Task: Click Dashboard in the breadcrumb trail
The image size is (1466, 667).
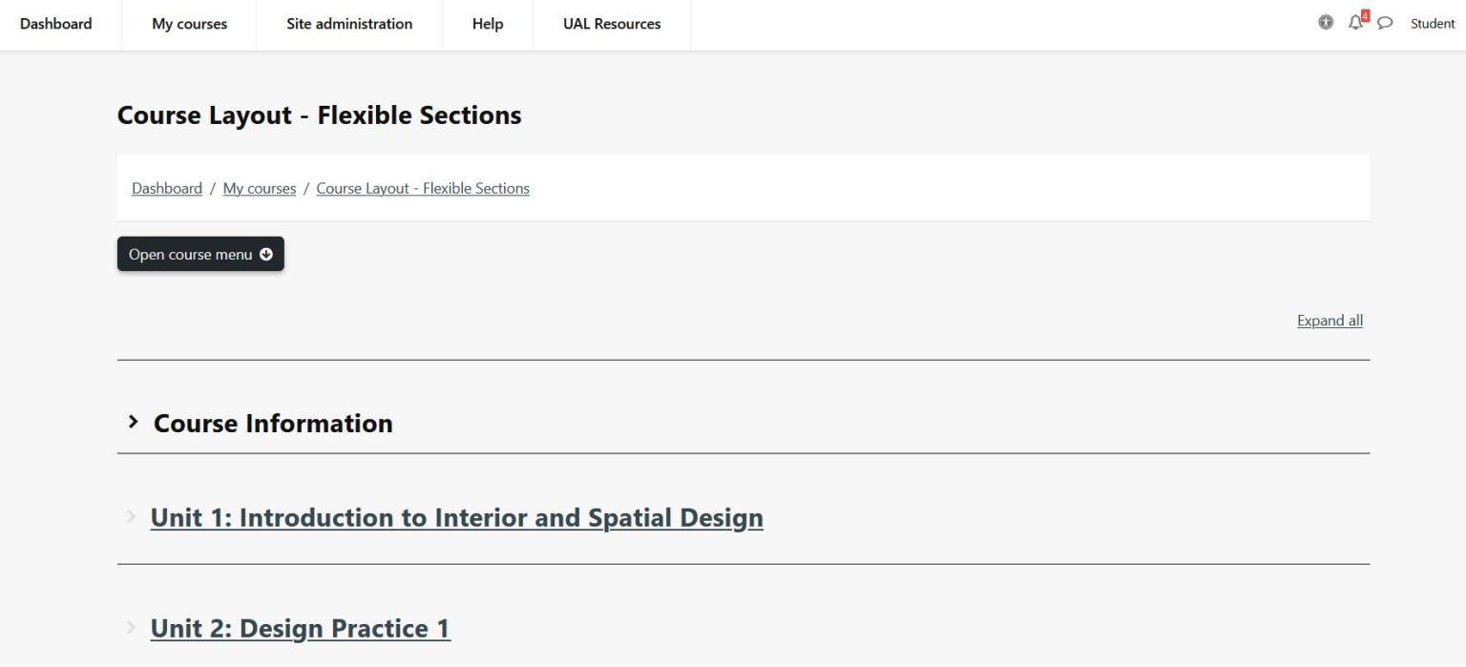Action: pos(166,188)
